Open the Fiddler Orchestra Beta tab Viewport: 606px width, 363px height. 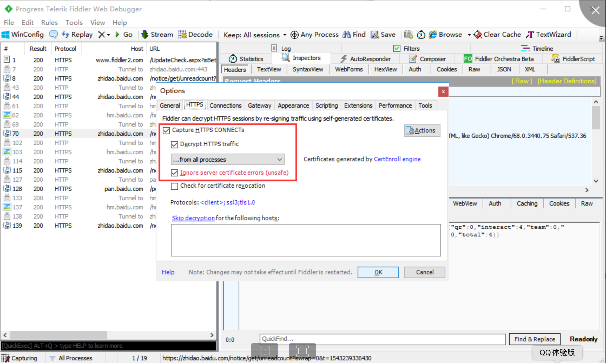pos(499,59)
